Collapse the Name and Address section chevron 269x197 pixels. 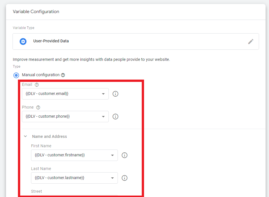25,136
